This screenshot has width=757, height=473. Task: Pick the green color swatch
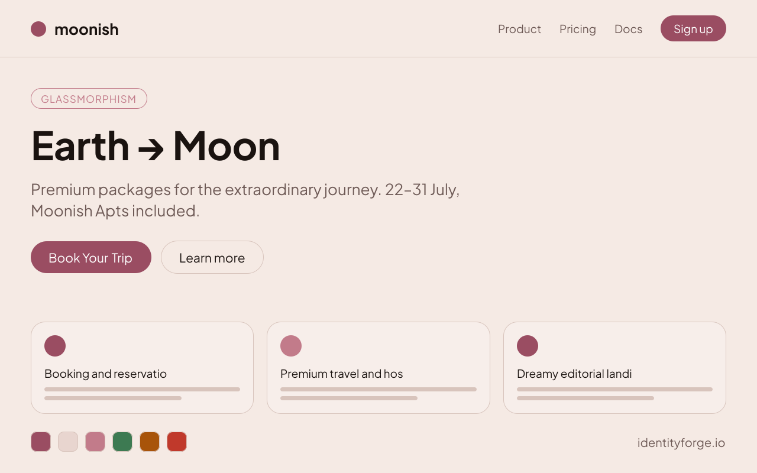point(122,442)
